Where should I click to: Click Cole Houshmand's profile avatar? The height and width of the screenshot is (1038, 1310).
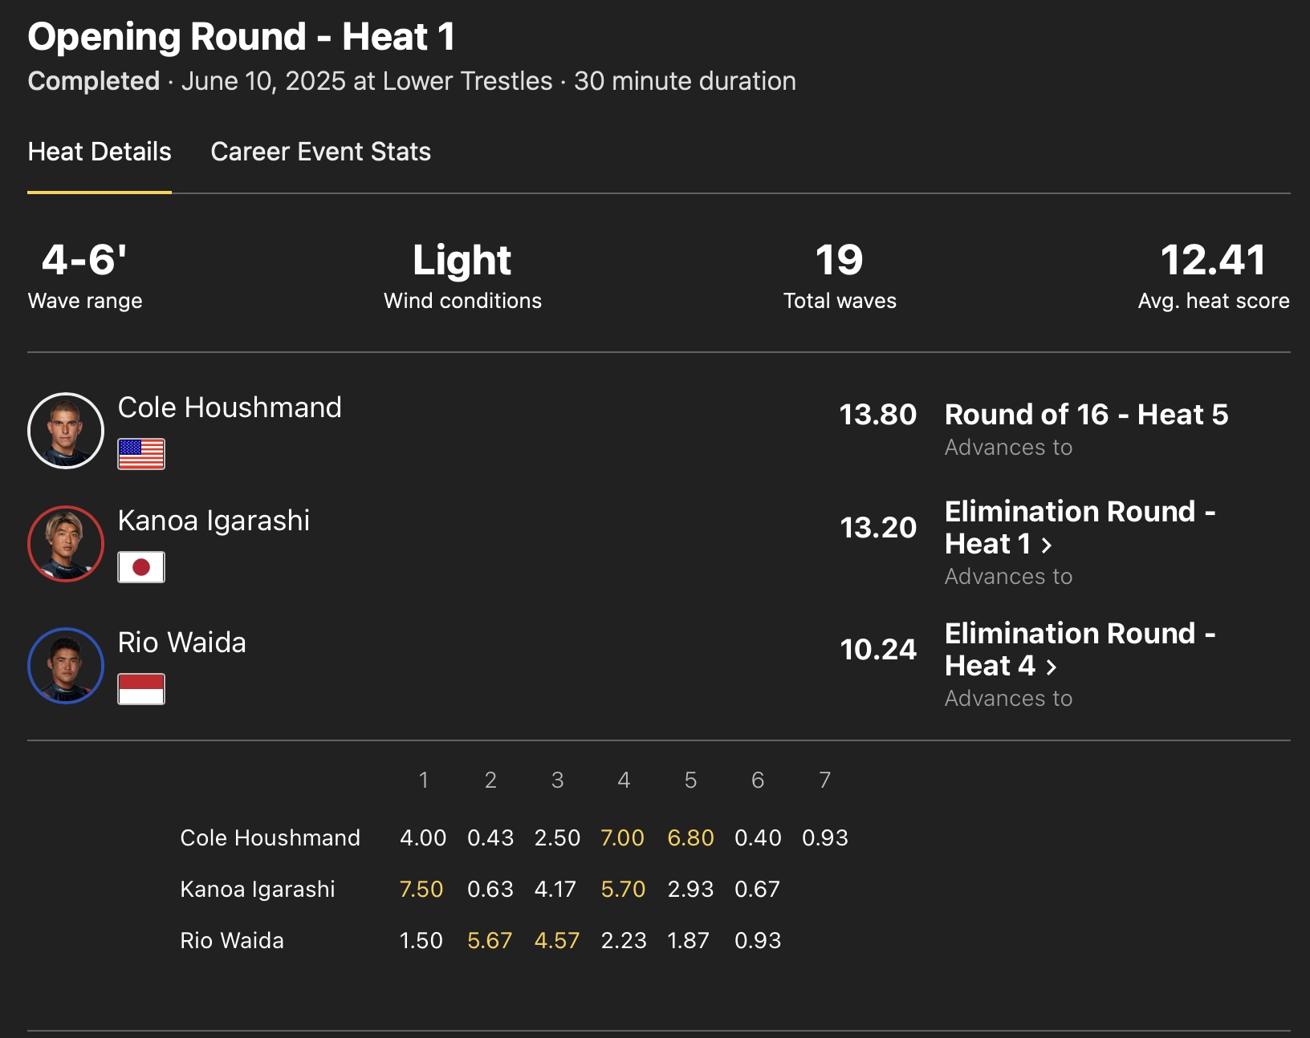[66, 431]
